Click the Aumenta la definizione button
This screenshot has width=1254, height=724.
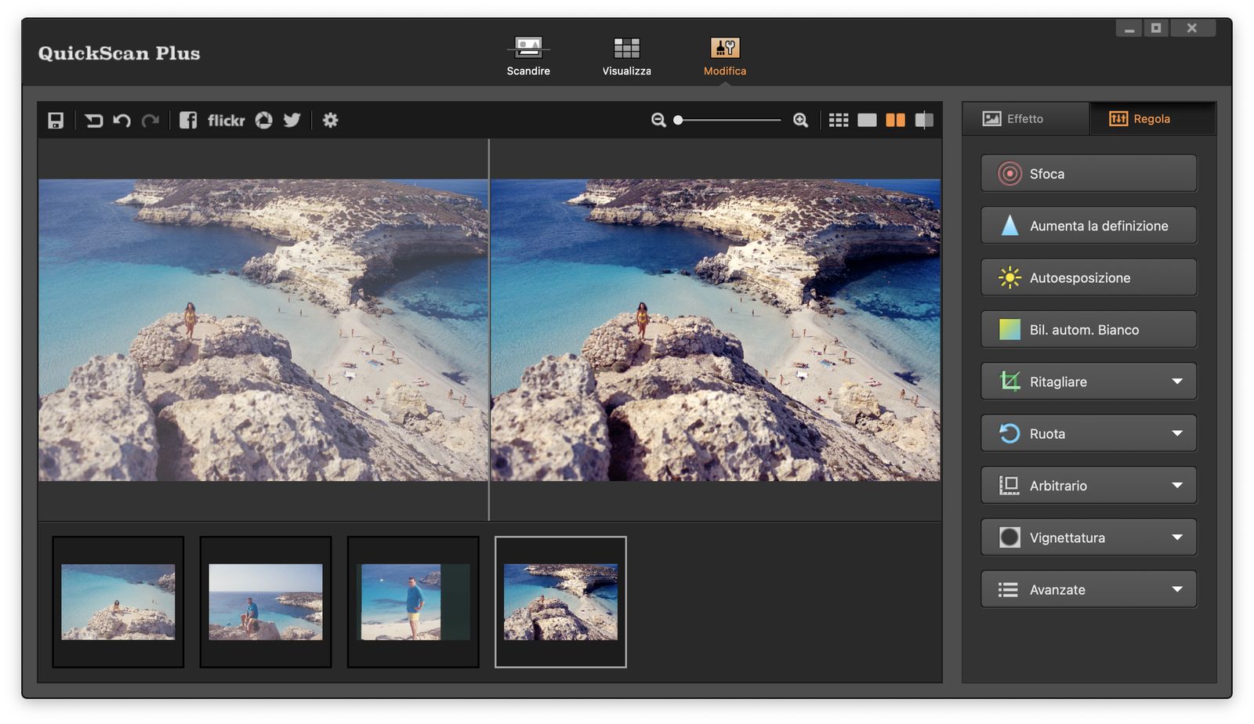pos(1088,226)
